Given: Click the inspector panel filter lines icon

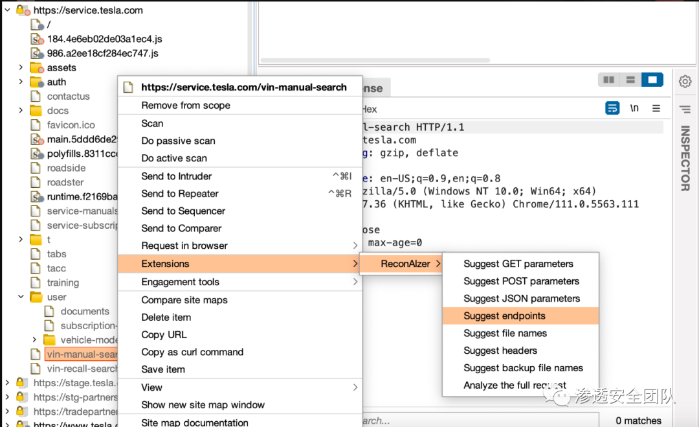Looking at the screenshot, I should (x=685, y=110).
